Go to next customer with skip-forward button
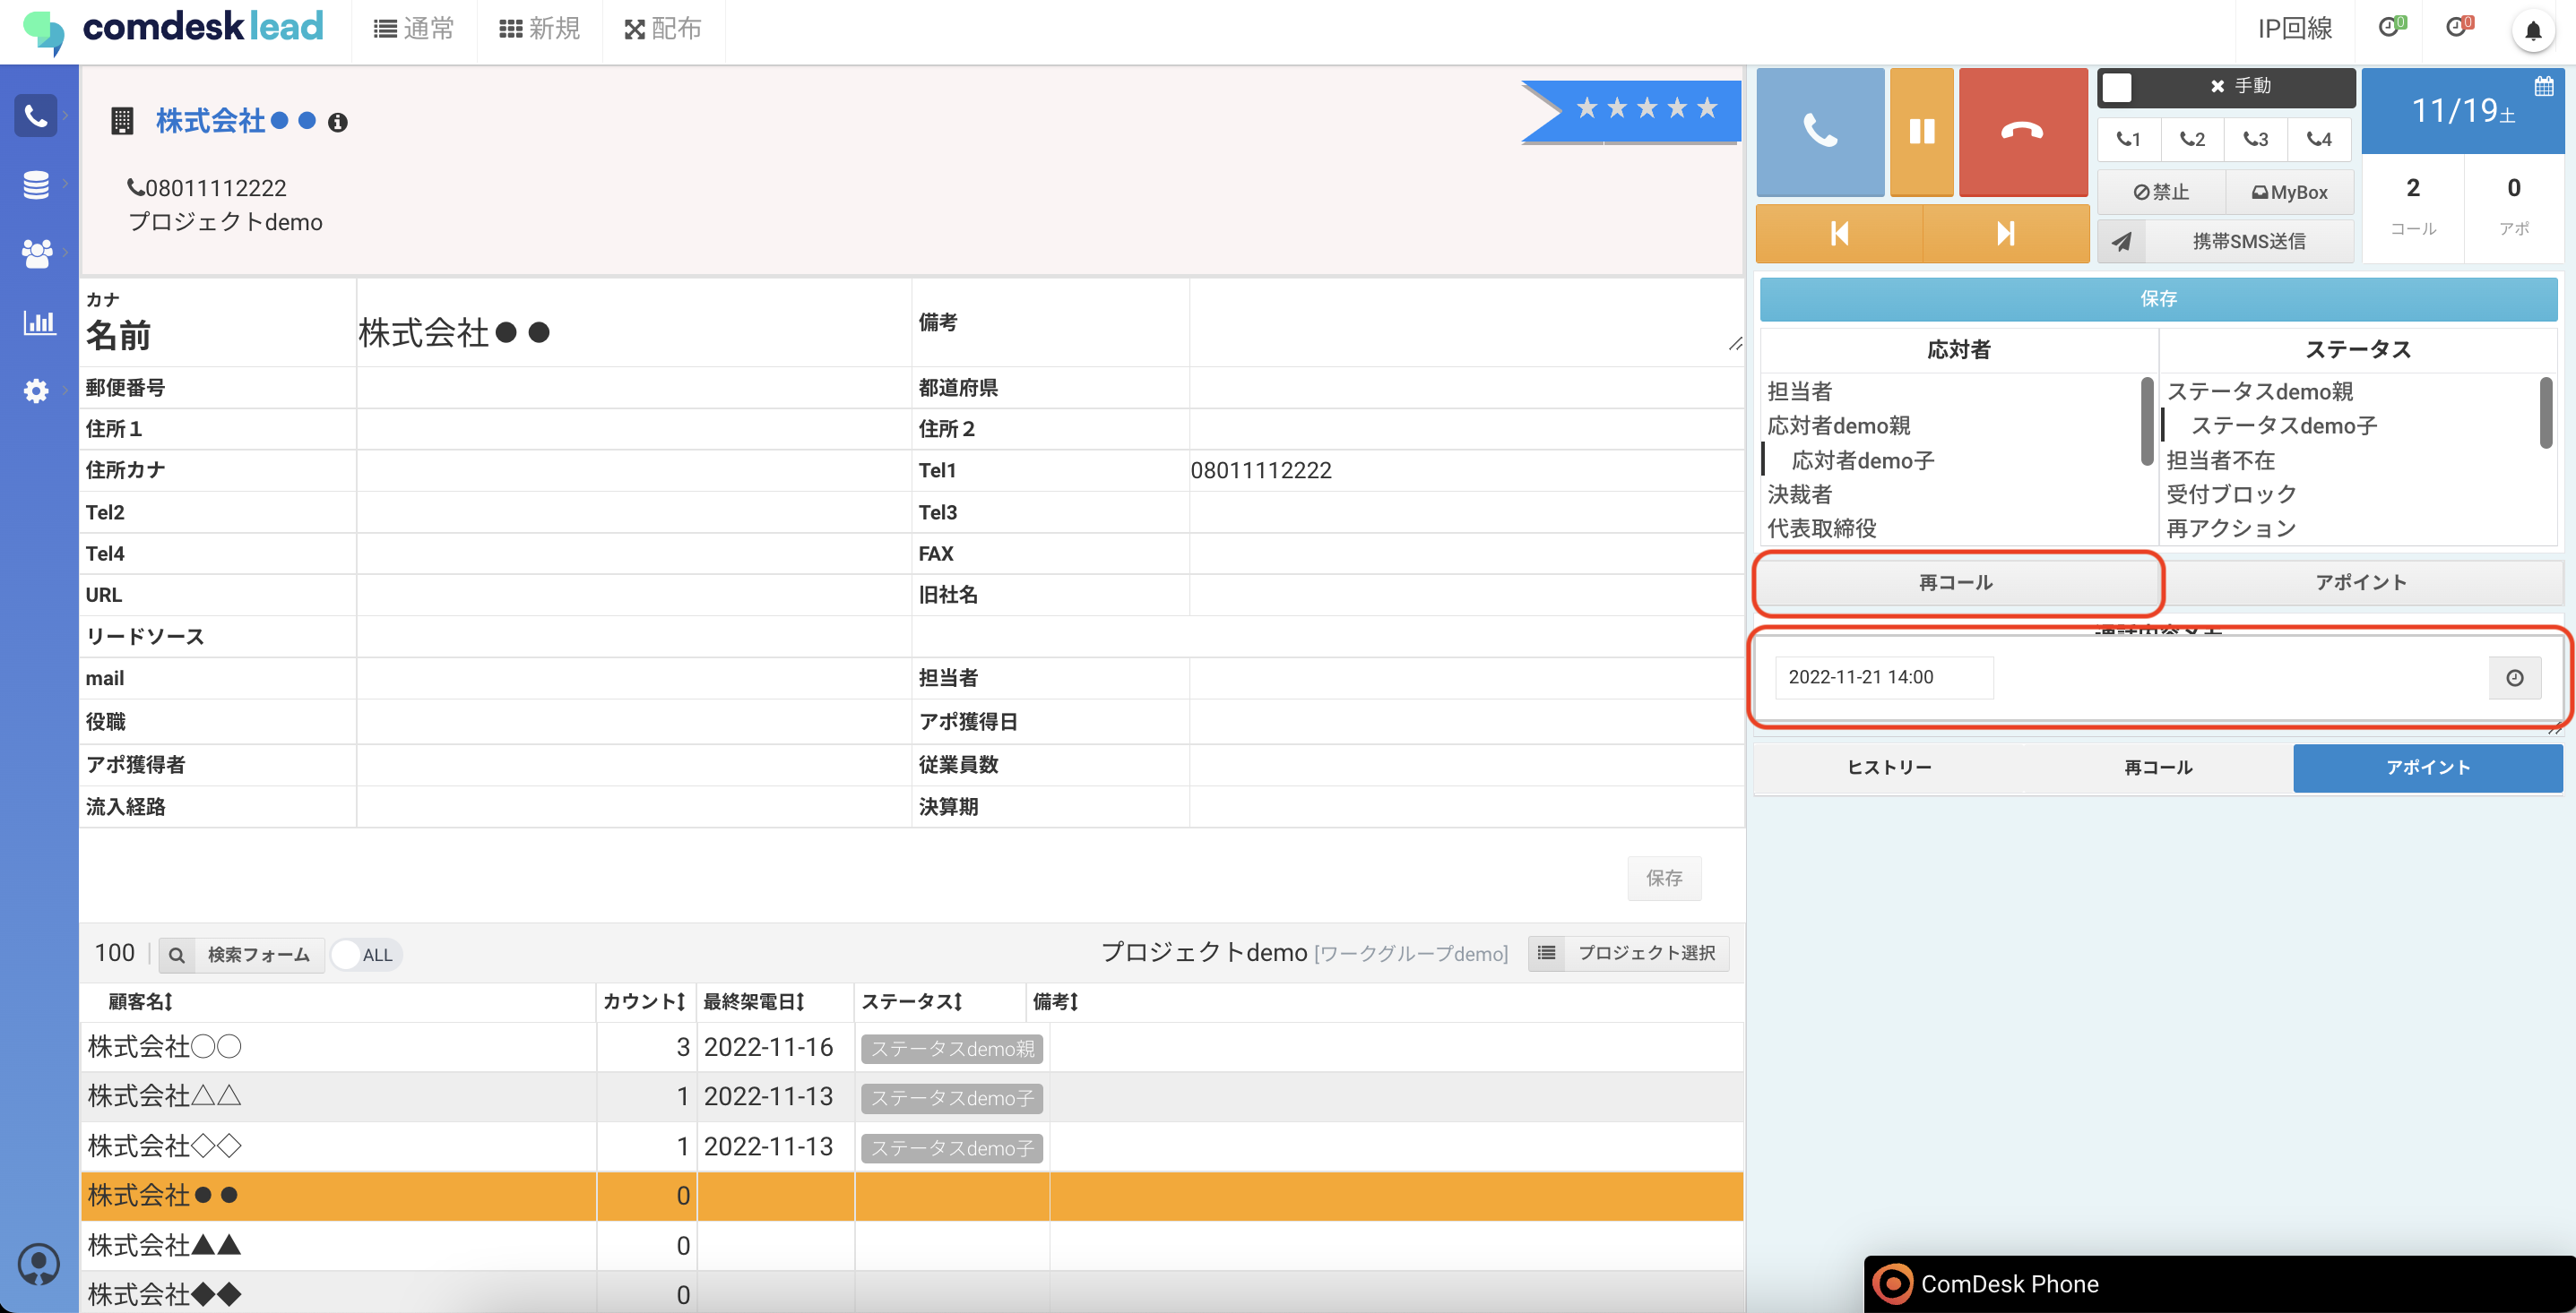The height and width of the screenshot is (1313, 2576). [2006, 234]
